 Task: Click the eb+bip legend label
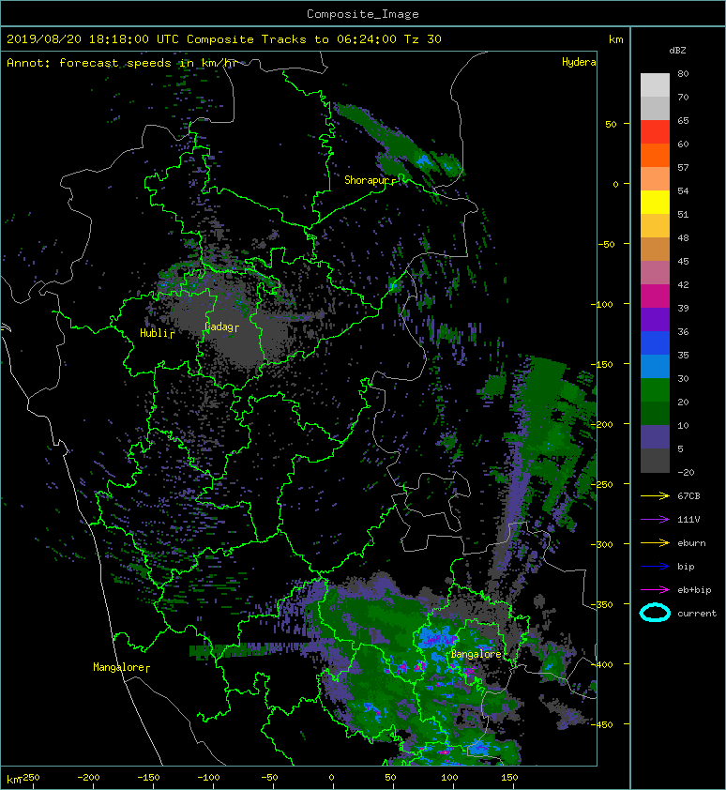(x=694, y=590)
